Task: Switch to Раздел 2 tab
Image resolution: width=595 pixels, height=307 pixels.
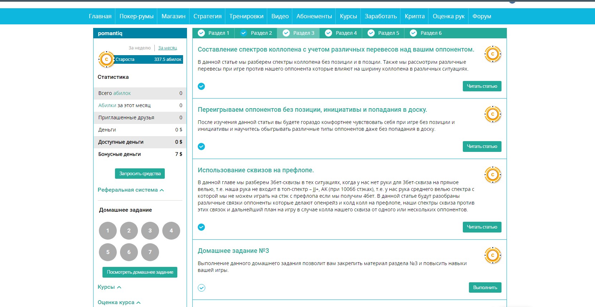Action: tap(256, 33)
